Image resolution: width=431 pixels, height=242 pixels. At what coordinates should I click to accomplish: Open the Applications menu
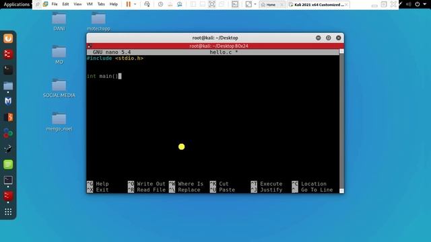(16, 5)
